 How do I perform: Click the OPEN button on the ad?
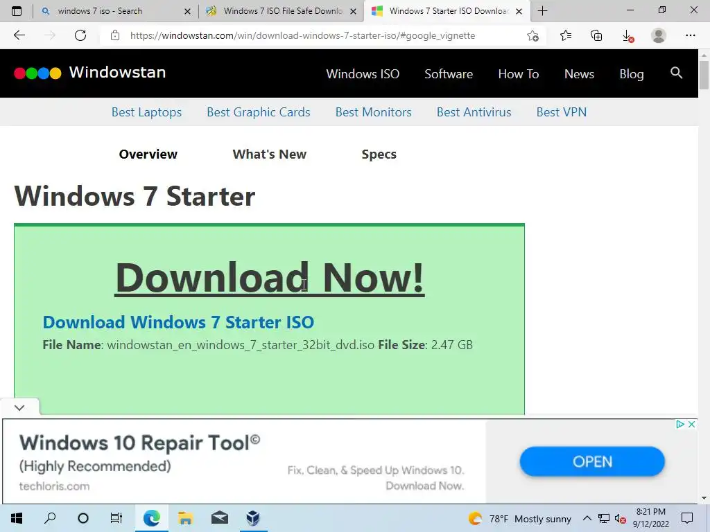[x=592, y=461]
